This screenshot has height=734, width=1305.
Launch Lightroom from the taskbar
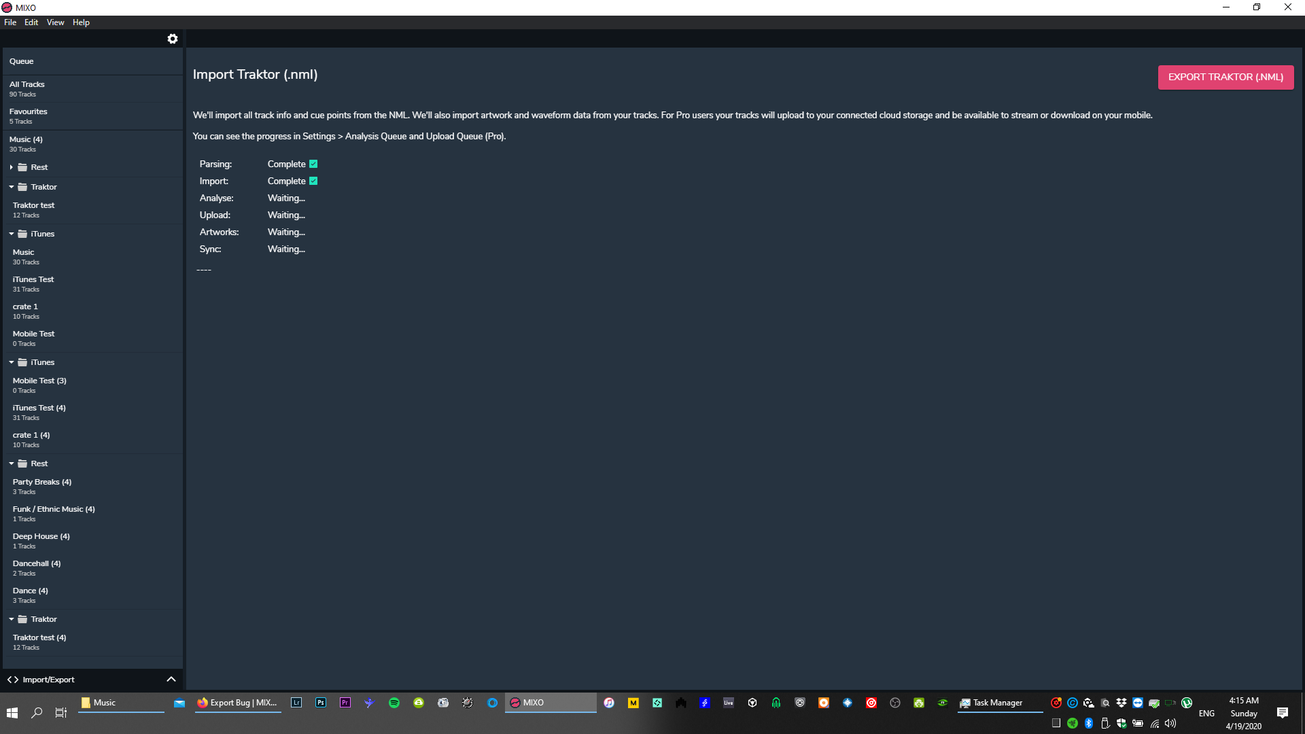pyautogui.click(x=296, y=703)
